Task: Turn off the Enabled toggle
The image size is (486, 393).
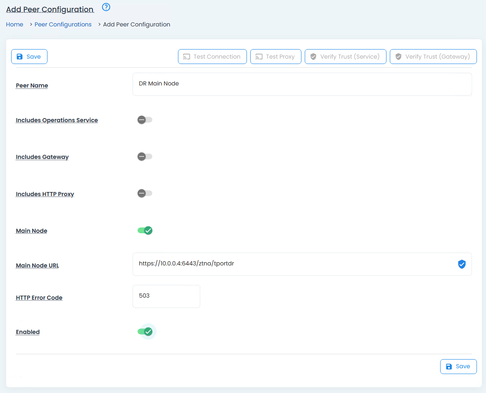Action: 145,331
